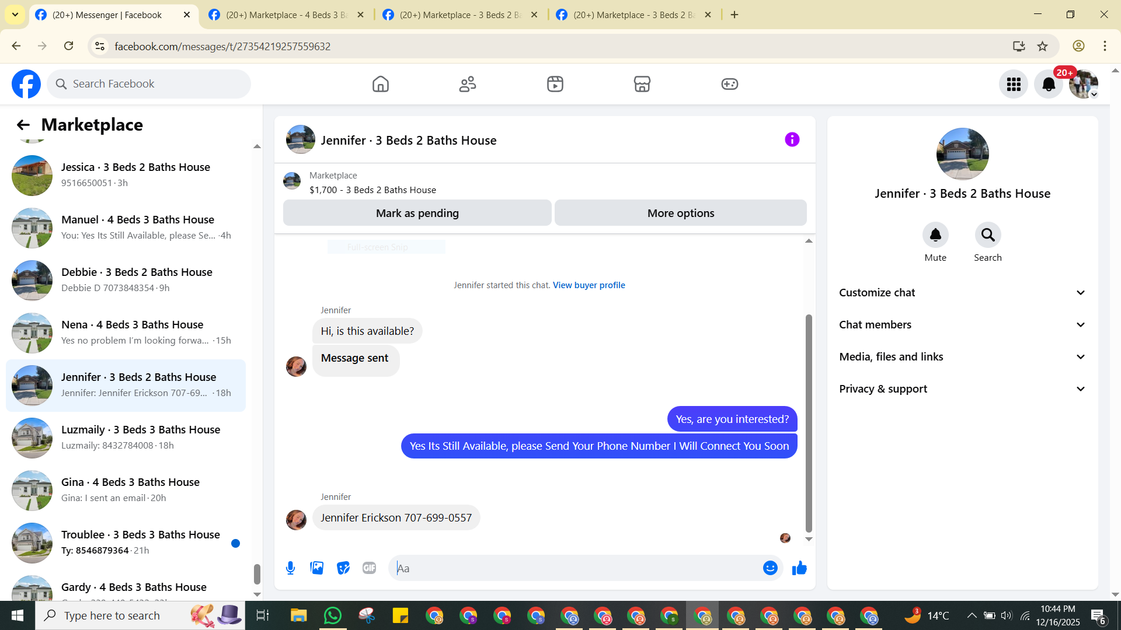Go back from Marketplace chat list

tap(23, 125)
